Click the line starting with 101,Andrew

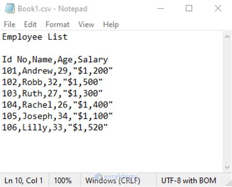pyautogui.click(x=57, y=71)
